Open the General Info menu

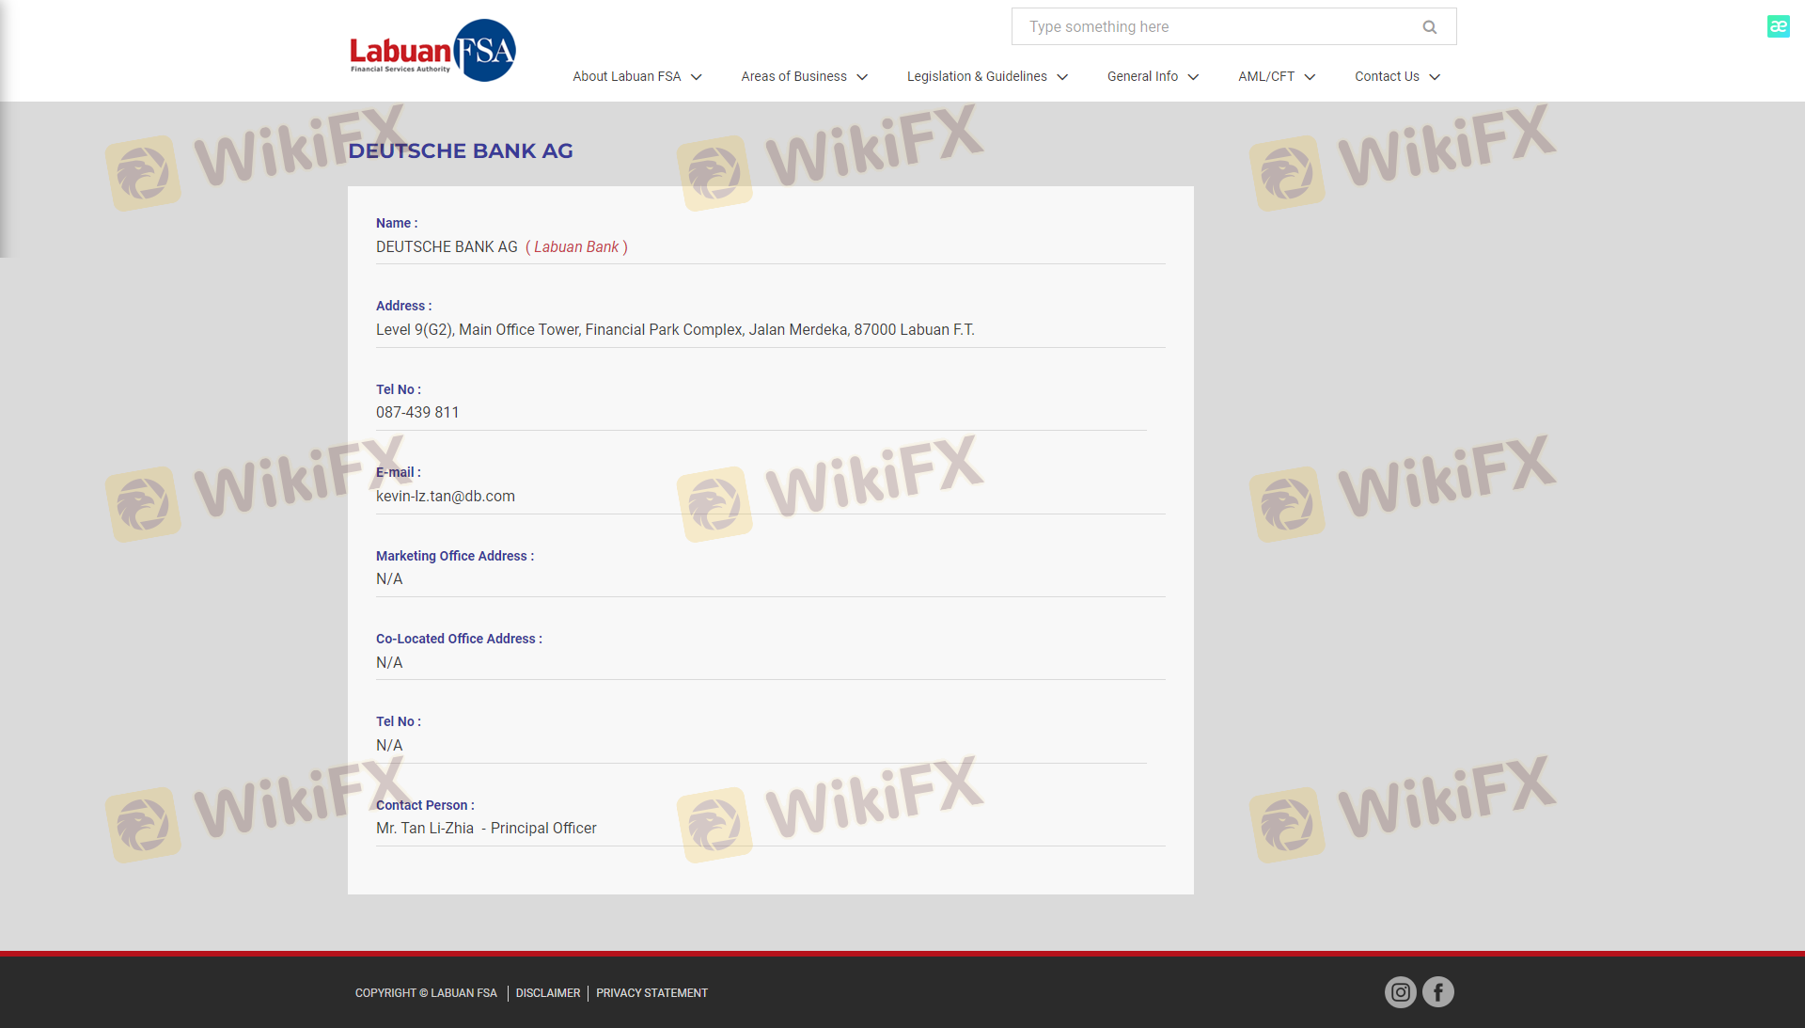tap(1142, 76)
